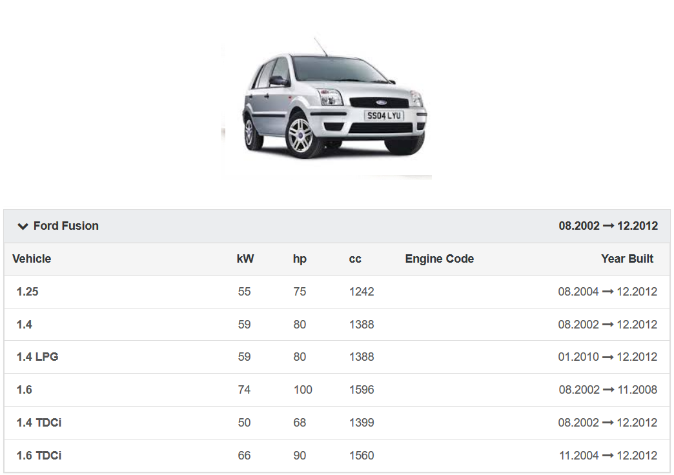Select the plain 1.4 vehicle name

point(25,325)
